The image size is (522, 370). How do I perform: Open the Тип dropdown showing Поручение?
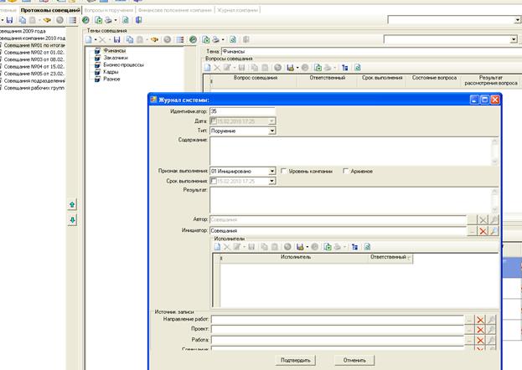click(272, 131)
